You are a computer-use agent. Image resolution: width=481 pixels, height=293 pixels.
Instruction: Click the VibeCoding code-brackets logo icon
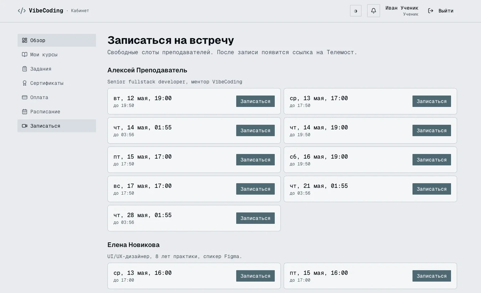point(22,11)
